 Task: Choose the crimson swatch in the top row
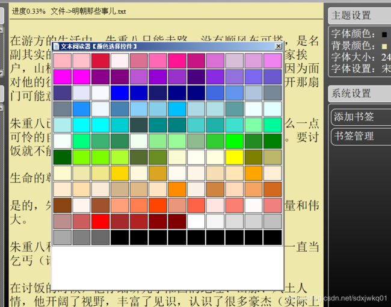100,61
